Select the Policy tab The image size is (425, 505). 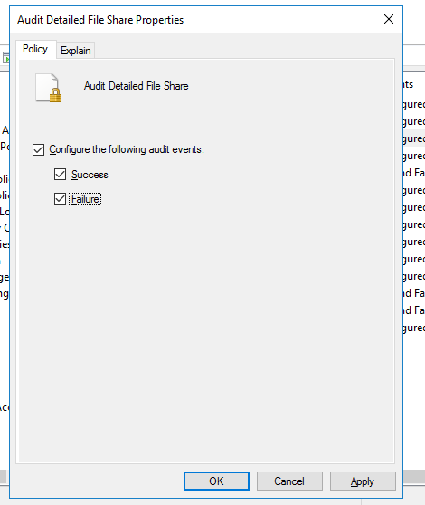point(35,49)
